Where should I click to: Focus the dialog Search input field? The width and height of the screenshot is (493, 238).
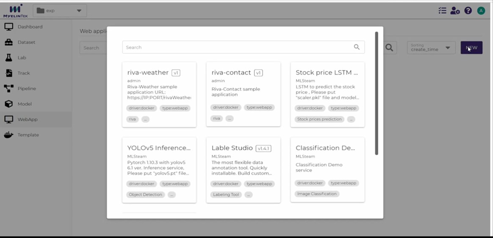244,47
